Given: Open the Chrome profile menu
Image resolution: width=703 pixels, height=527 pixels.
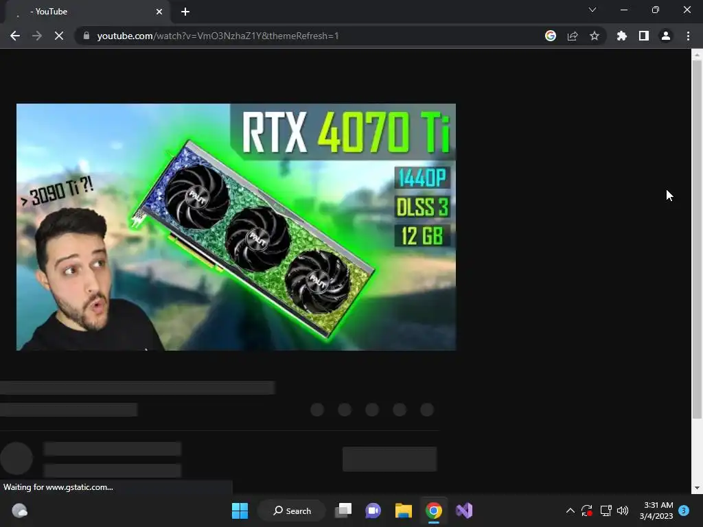Looking at the screenshot, I should [x=666, y=36].
